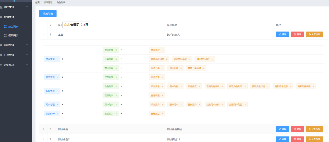Close the 分配用户角色 permission tag

click(x=245, y=105)
